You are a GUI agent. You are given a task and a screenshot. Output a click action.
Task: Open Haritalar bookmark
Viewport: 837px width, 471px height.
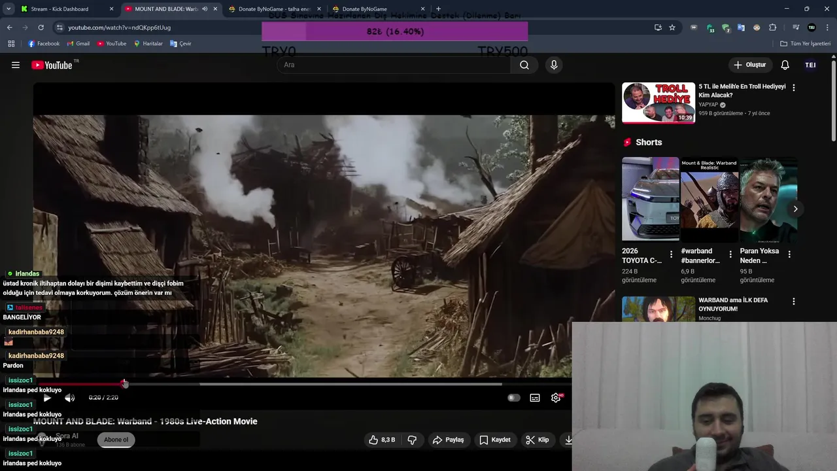click(x=148, y=43)
